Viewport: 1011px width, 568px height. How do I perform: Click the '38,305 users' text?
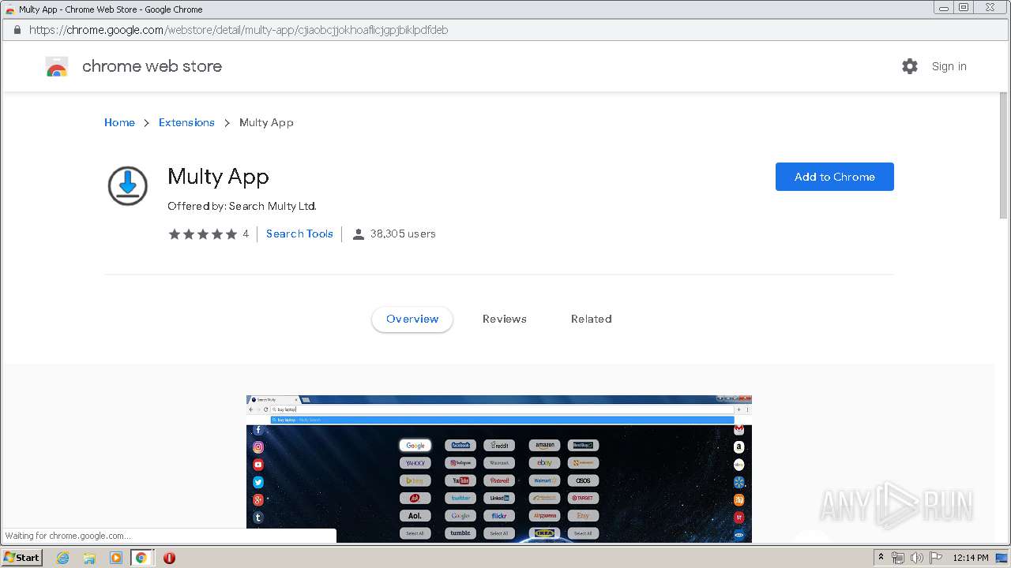pos(403,234)
